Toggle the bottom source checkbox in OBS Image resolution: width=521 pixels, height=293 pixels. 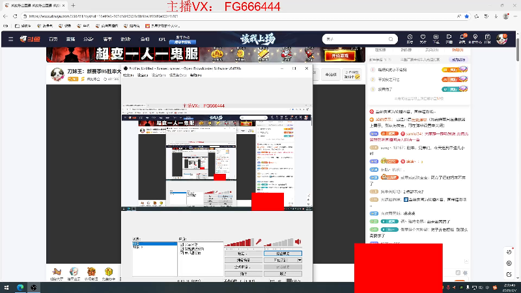182,253
